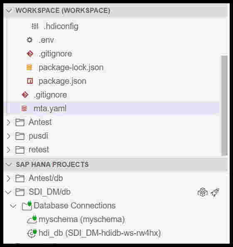Open the nested .gitignore below .env

[x=56, y=54]
